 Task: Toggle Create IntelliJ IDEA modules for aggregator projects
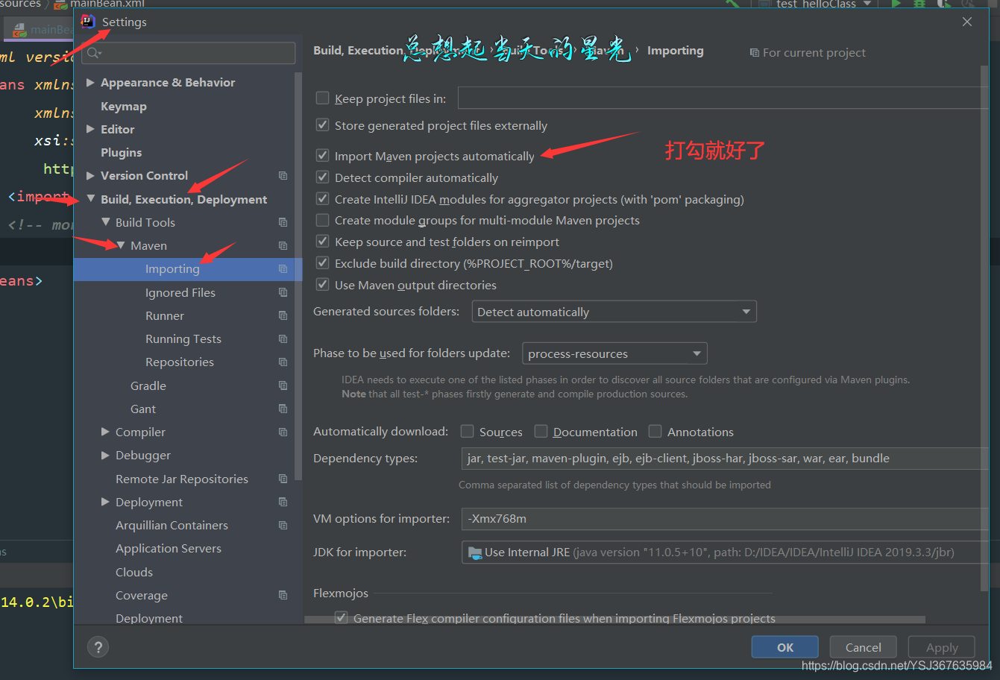pyautogui.click(x=322, y=198)
